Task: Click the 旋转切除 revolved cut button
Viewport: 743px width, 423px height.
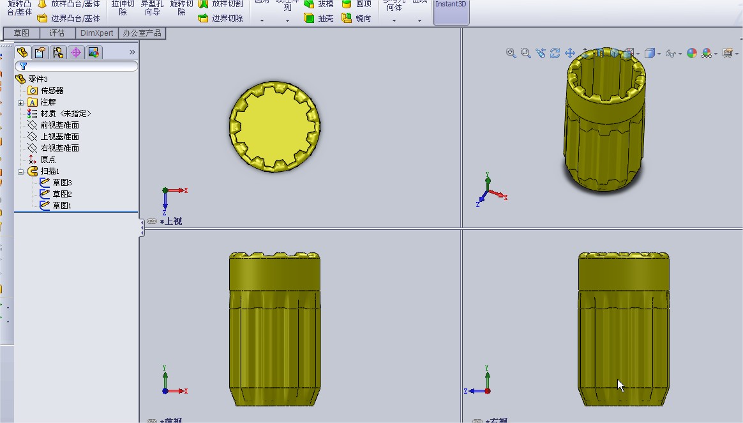Action: point(181,8)
